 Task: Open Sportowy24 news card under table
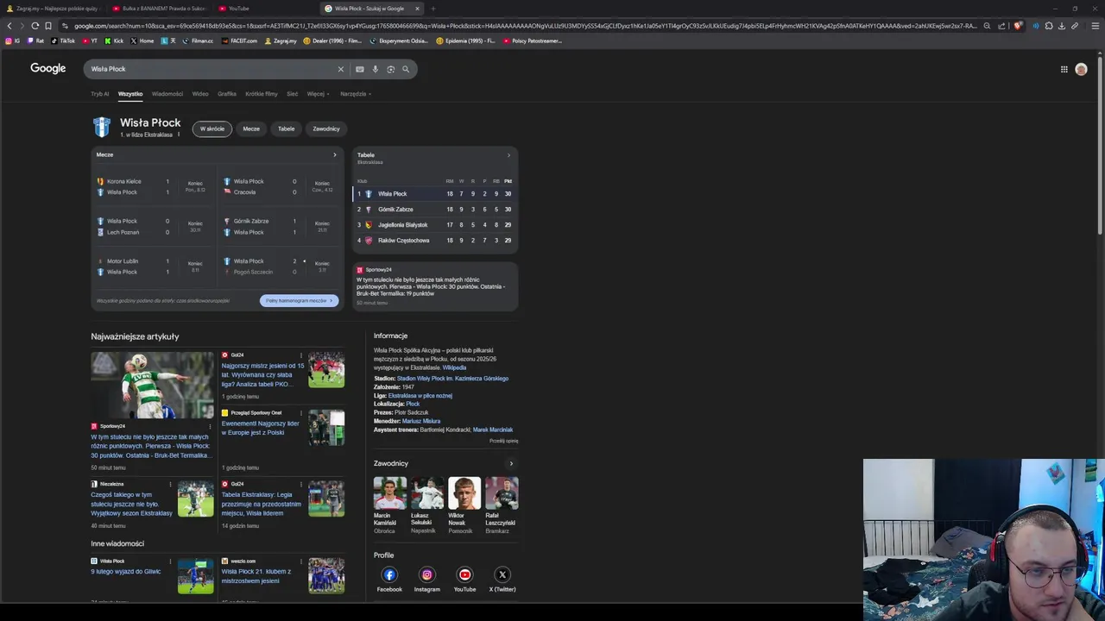pyautogui.click(x=435, y=286)
